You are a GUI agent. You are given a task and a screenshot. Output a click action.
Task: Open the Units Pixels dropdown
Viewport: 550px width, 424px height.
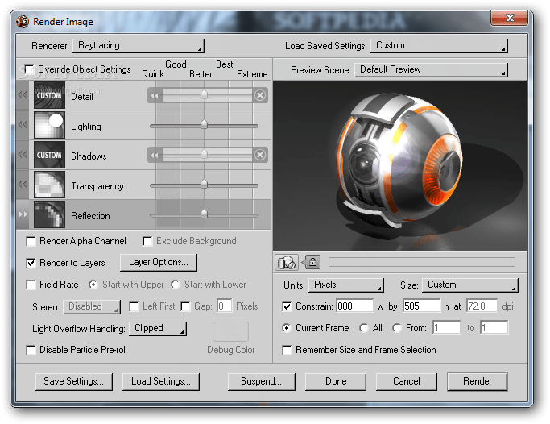(x=346, y=285)
